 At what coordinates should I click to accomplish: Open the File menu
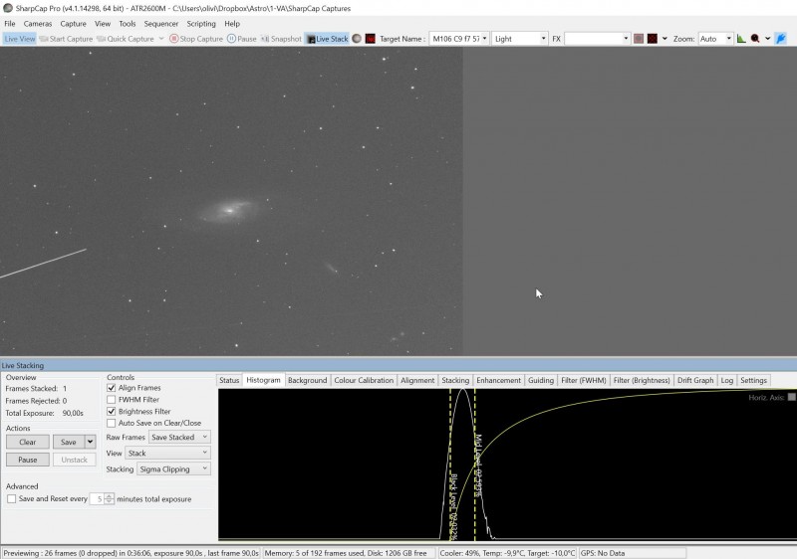click(10, 23)
